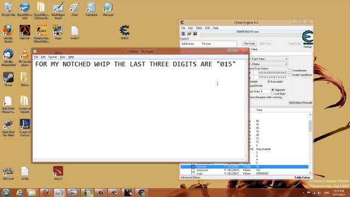Click the scan Value input field
This screenshot has width=350, height=197.
(281, 54)
